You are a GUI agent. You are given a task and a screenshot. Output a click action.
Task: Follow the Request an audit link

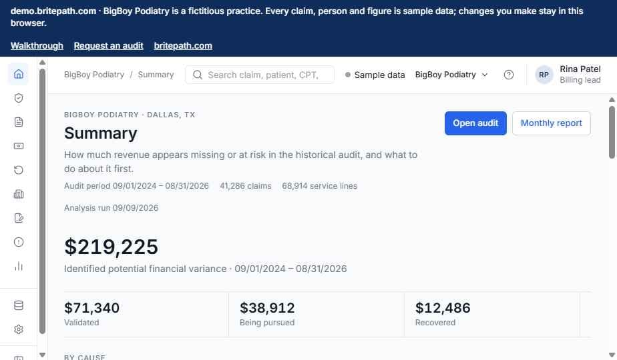tap(108, 45)
